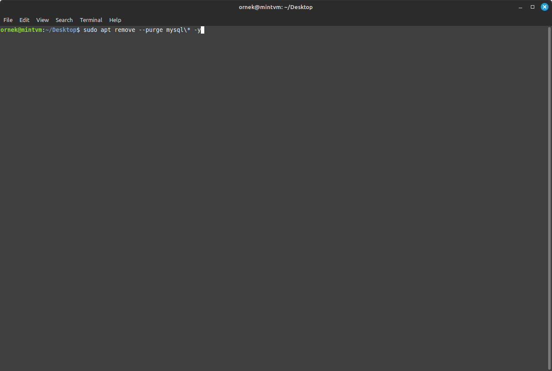Close the terminal window
Image resolution: width=552 pixels, height=371 pixels.
tap(545, 7)
